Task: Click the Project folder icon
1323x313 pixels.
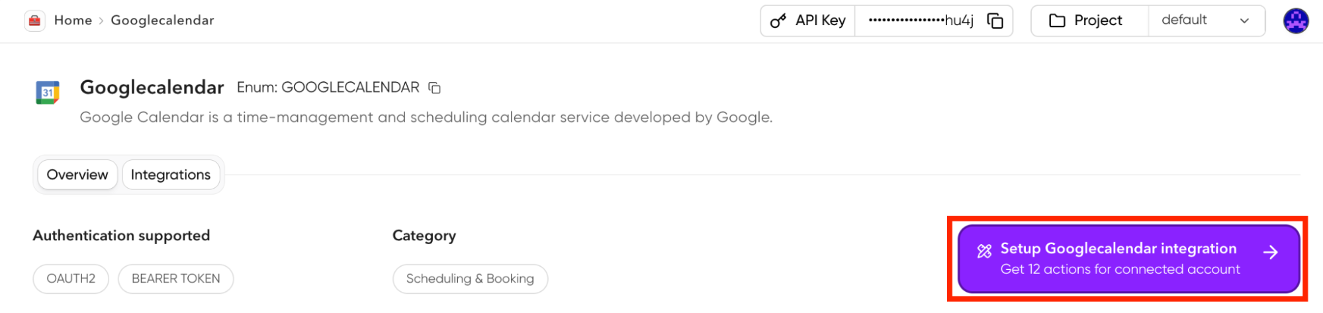Action: (x=1057, y=21)
